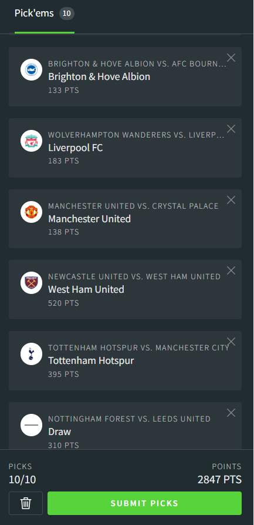Select the Liverpool FC pick name
The image size is (254, 525).
[76, 148]
